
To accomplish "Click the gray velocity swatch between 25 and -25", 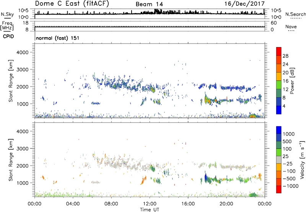I will tap(279, 160).
